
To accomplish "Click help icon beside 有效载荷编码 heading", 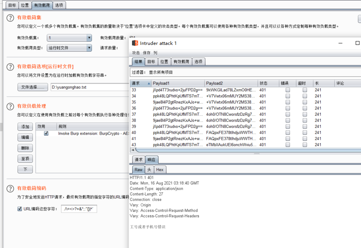I will point(10,189).
